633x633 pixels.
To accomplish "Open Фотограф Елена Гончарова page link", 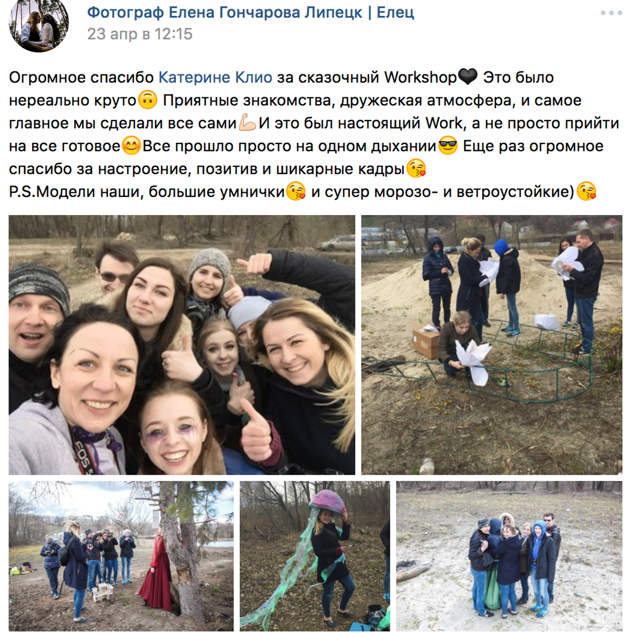I will (x=251, y=12).
